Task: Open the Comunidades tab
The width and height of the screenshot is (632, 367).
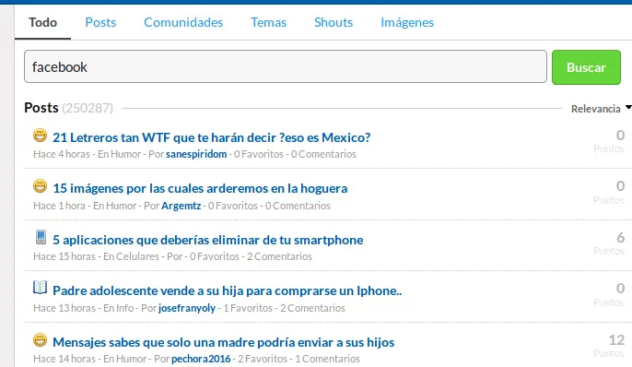Action: tap(183, 22)
